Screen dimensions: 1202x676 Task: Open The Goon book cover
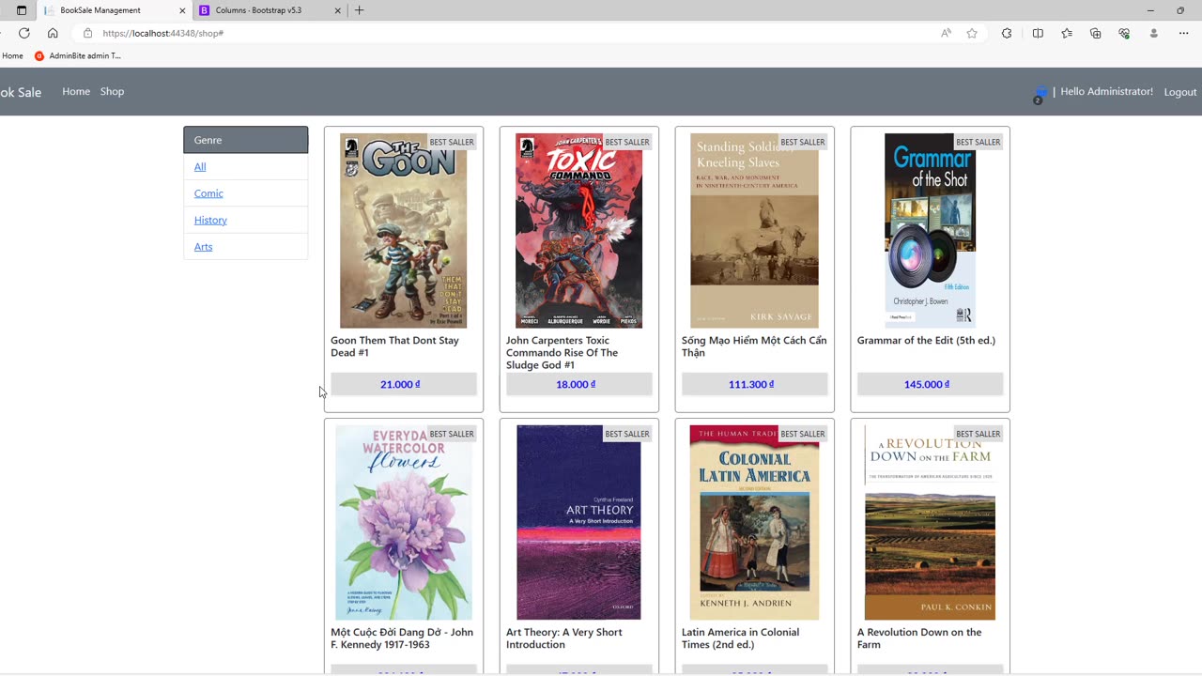coord(403,231)
